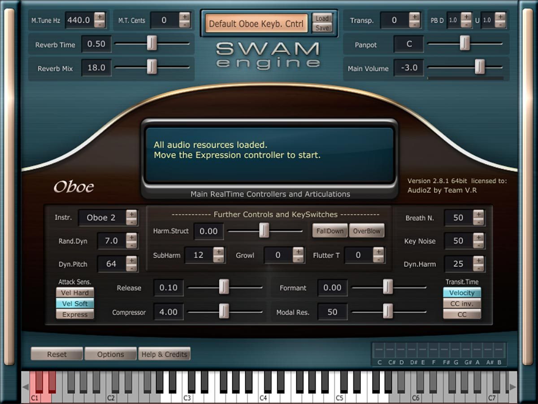Click the Main Volume slider handle
This screenshot has width=538, height=404.
tap(480, 67)
